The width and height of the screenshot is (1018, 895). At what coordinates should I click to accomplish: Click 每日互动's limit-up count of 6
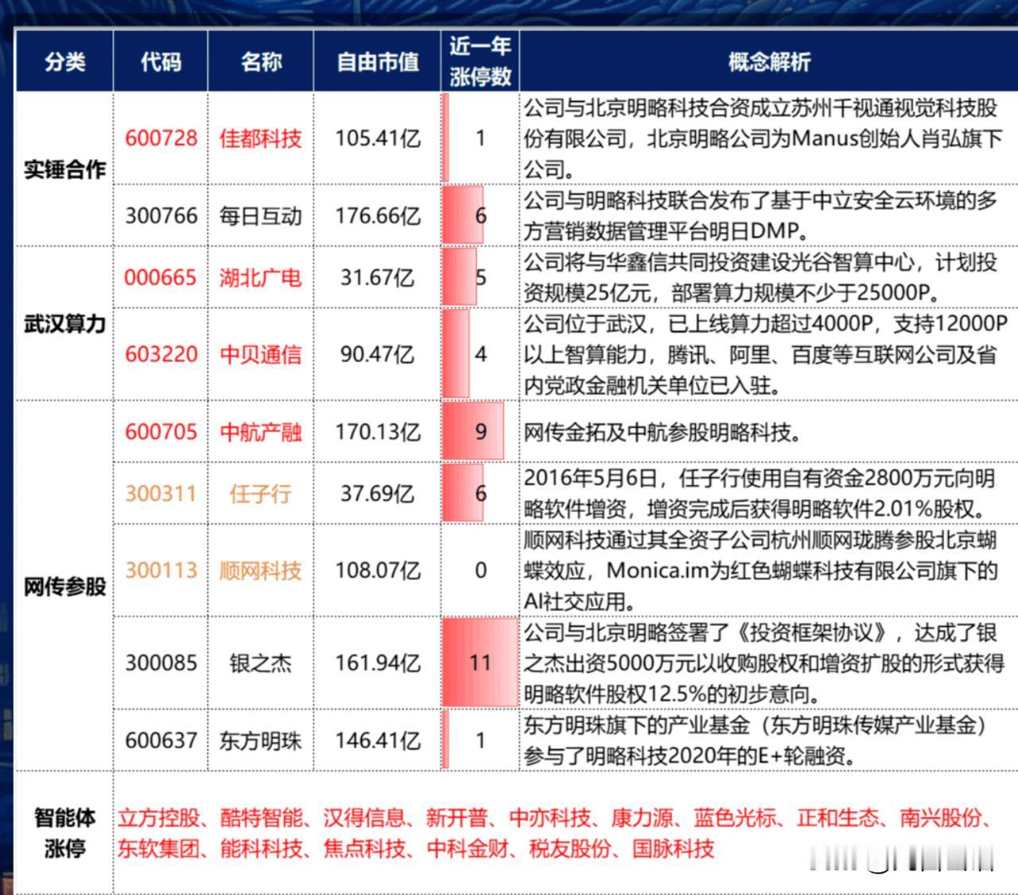tap(480, 216)
